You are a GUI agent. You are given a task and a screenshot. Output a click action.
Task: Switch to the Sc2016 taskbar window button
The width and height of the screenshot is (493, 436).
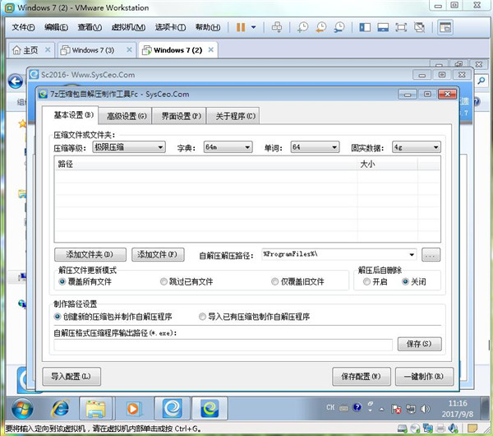click(173, 409)
